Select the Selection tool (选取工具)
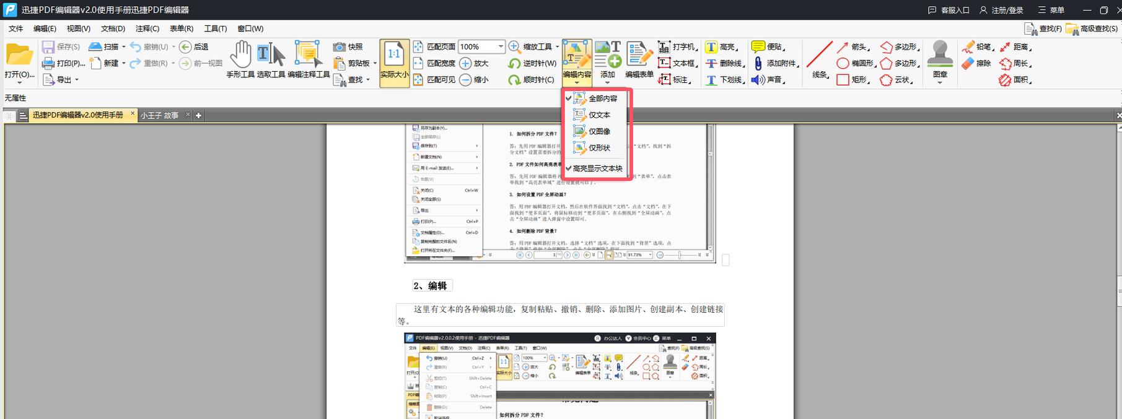Image resolution: width=1122 pixels, height=419 pixels. coord(271,60)
